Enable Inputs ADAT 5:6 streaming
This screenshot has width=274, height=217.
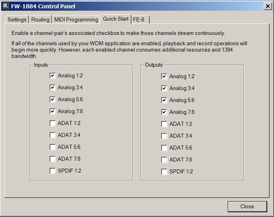pos(52,147)
